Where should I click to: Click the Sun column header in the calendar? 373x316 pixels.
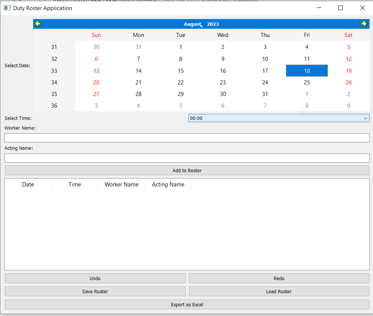pos(96,35)
